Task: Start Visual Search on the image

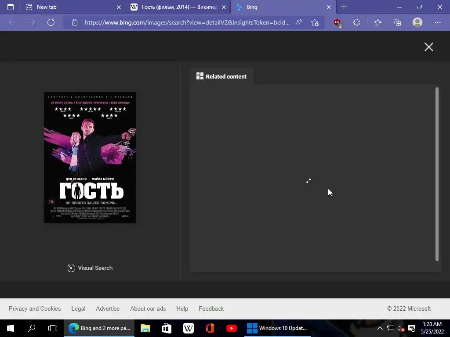Action: pyautogui.click(x=90, y=268)
